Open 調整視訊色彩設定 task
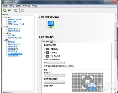The image size is (118, 93). (14, 28)
